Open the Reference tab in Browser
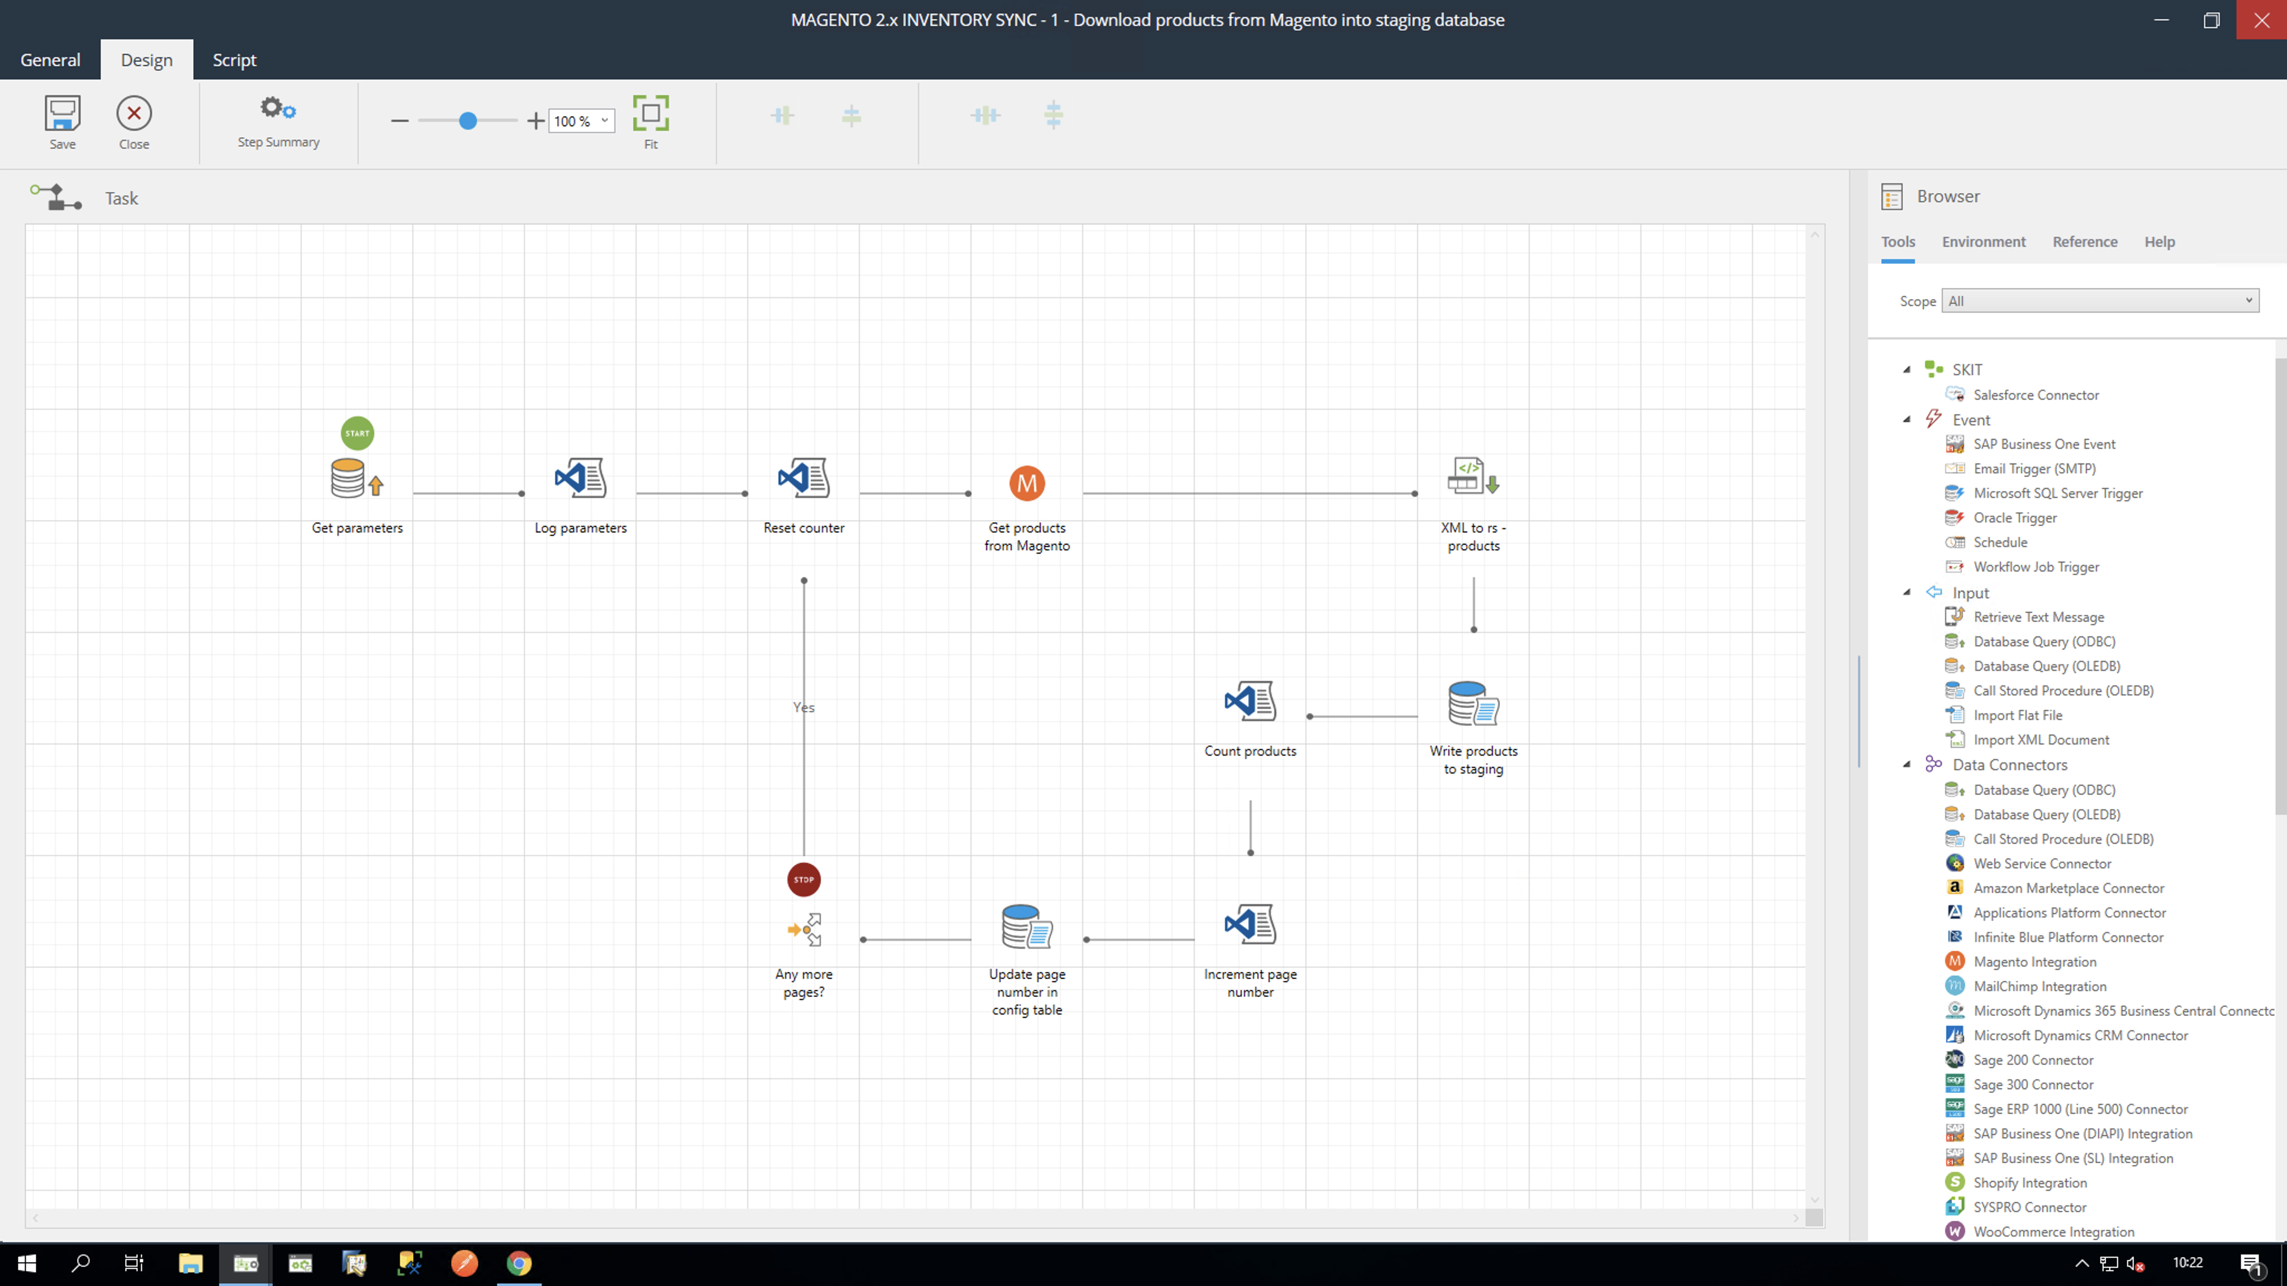This screenshot has height=1286, width=2287. [x=2084, y=241]
